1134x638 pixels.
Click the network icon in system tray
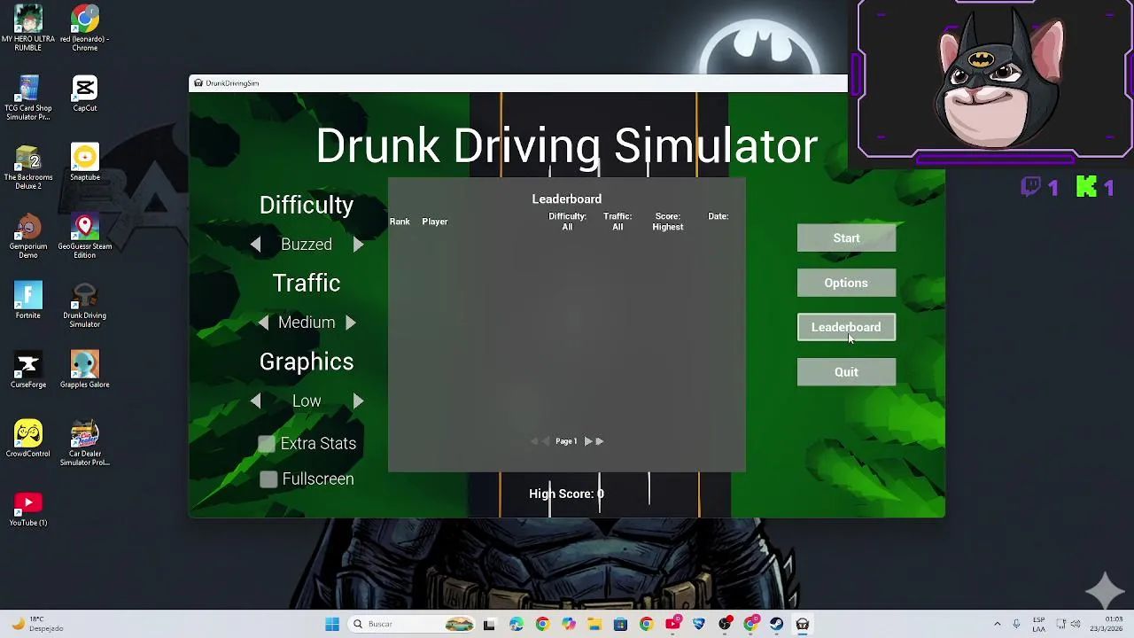[1060, 624]
